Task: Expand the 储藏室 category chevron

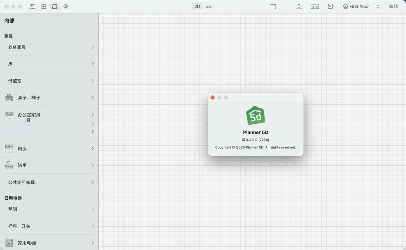Action: pyautogui.click(x=93, y=81)
